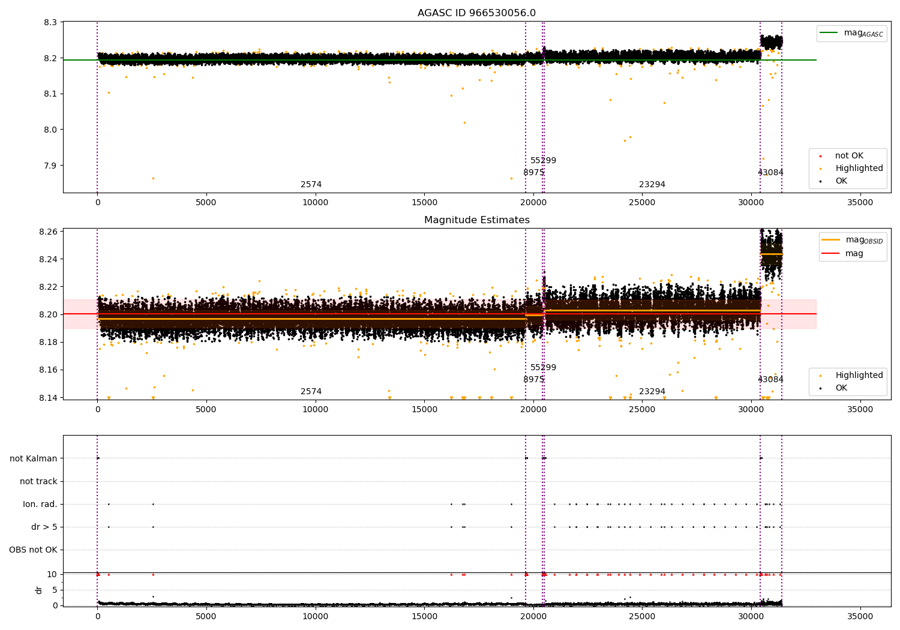
Task: Click the green line sample in the mag AGASC legend
Action: tap(829, 33)
